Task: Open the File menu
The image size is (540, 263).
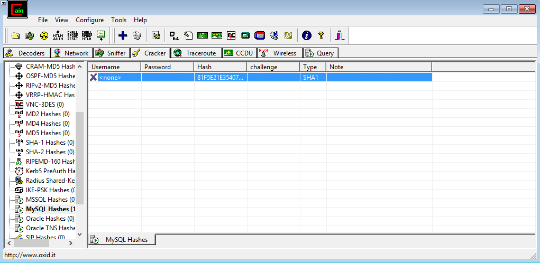Action: tap(43, 20)
